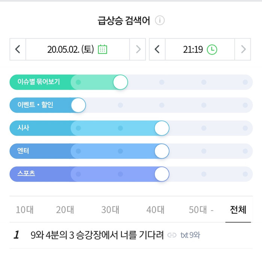
Task: Select the 전체 tab
Action: click(x=238, y=210)
